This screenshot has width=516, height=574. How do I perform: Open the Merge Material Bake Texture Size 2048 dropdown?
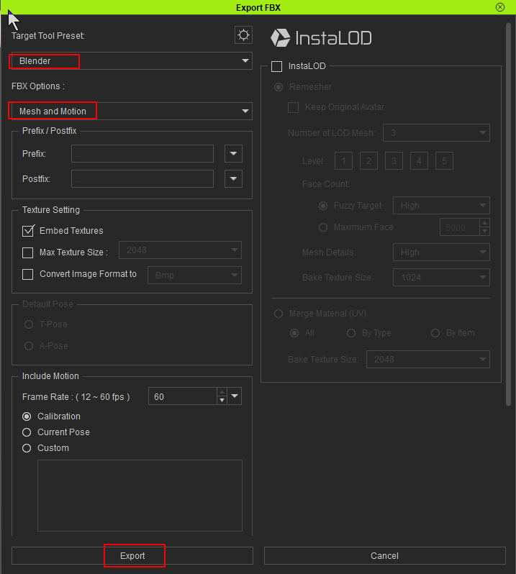pos(428,359)
